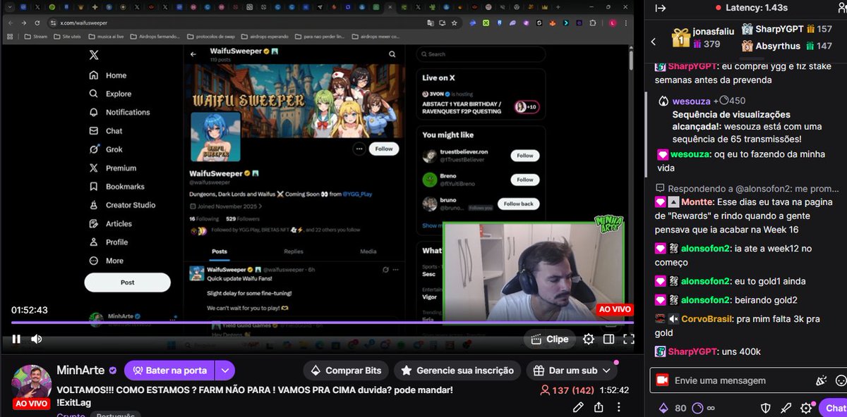Open the Dar um sub dropdown

[572, 371]
